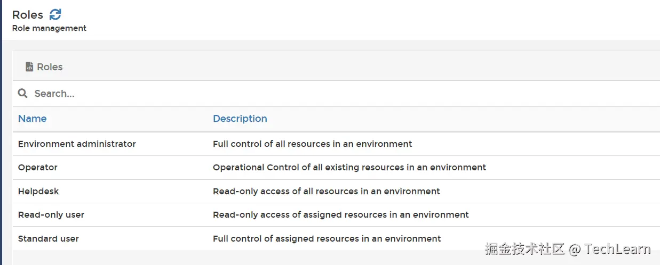The height and width of the screenshot is (265, 660).
Task: Open the Environment administrator role
Action: click(x=77, y=144)
